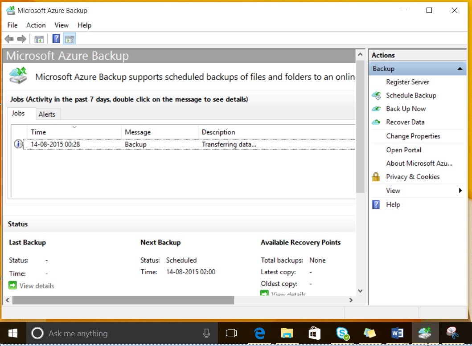
Task: Click the horizontal scrollbar thumb
Action: (x=123, y=300)
